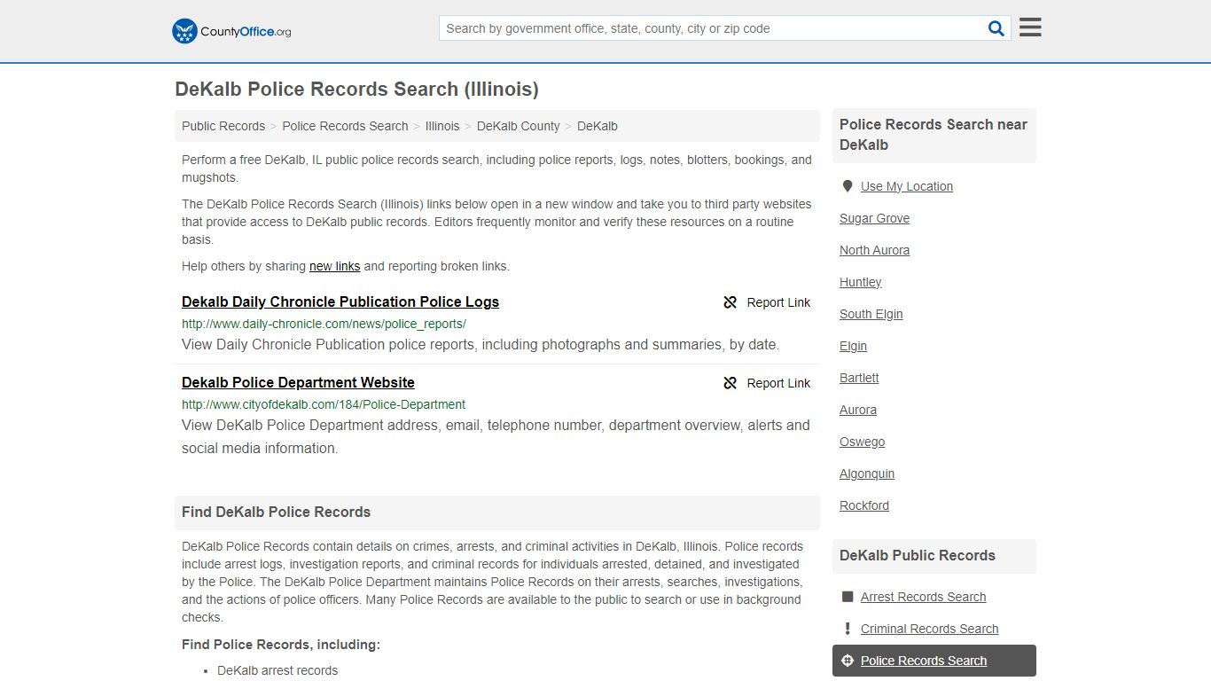Open Aurora nearby link
This screenshot has width=1211, height=681.
(x=858, y=410)
